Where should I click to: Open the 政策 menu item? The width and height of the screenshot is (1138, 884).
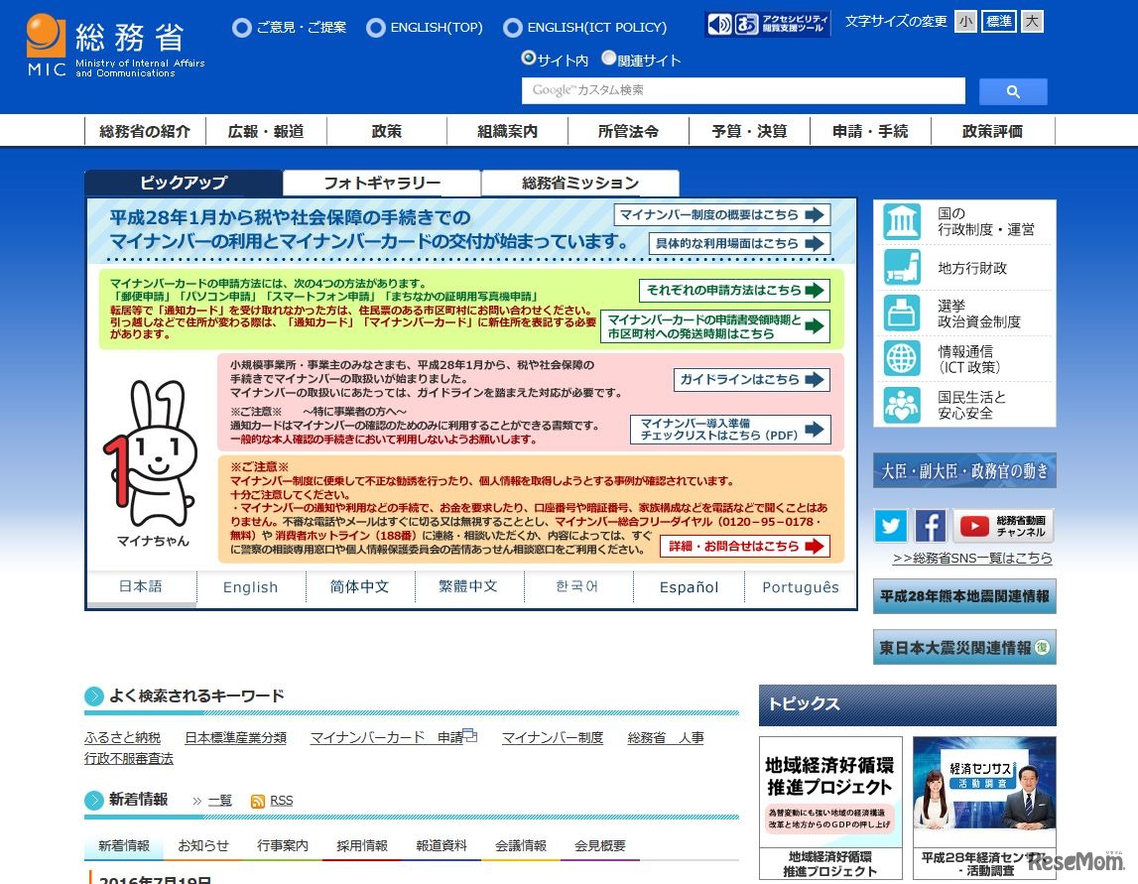[385, 130]
